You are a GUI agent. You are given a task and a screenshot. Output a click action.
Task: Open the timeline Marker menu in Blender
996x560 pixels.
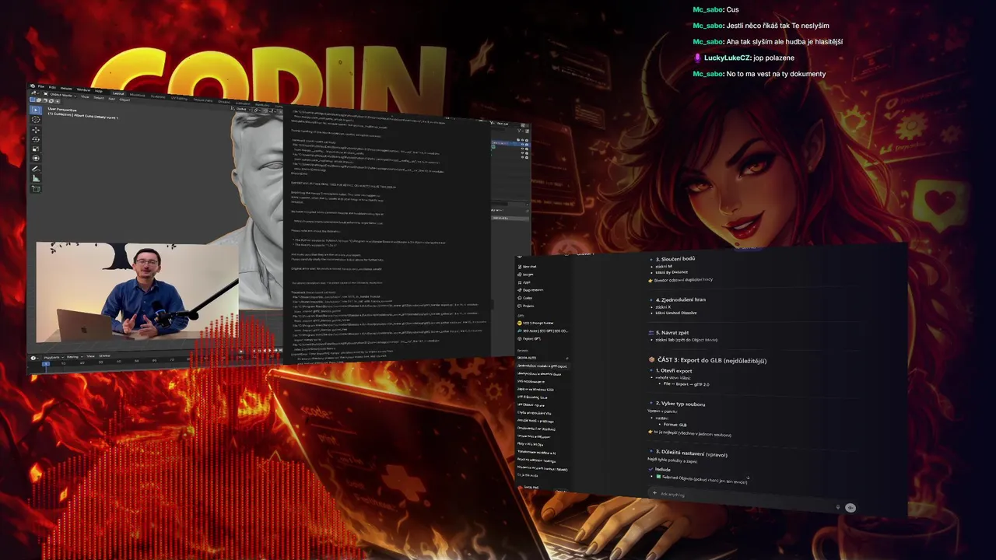point(105,355)
